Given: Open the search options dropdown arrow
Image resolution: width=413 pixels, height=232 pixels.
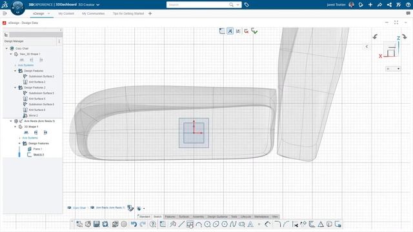Looking at the screenshot, I should click(x=238, y=5).
